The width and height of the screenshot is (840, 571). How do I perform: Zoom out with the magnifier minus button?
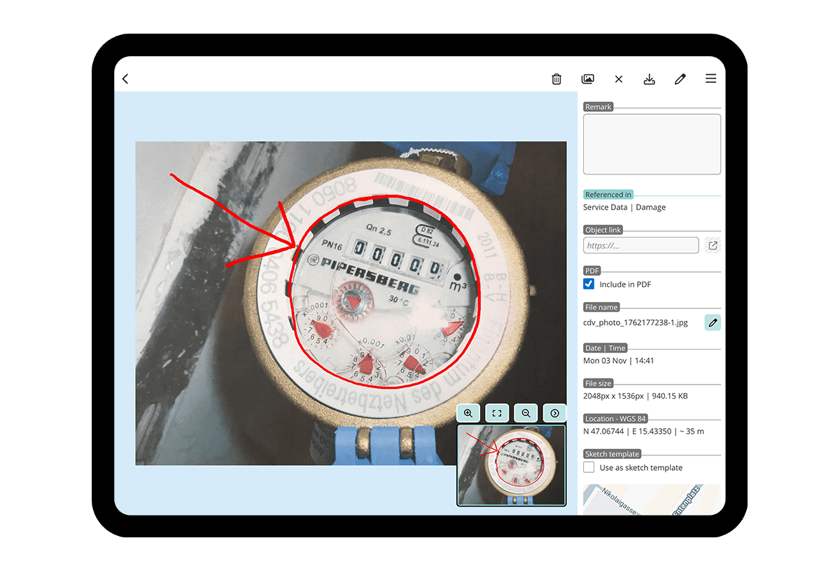click(x=526, y=413)
